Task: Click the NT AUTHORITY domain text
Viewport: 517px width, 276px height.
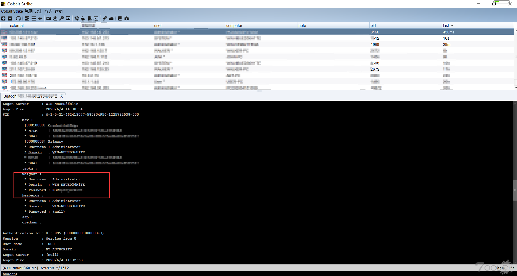Action: tap(59, 249)
